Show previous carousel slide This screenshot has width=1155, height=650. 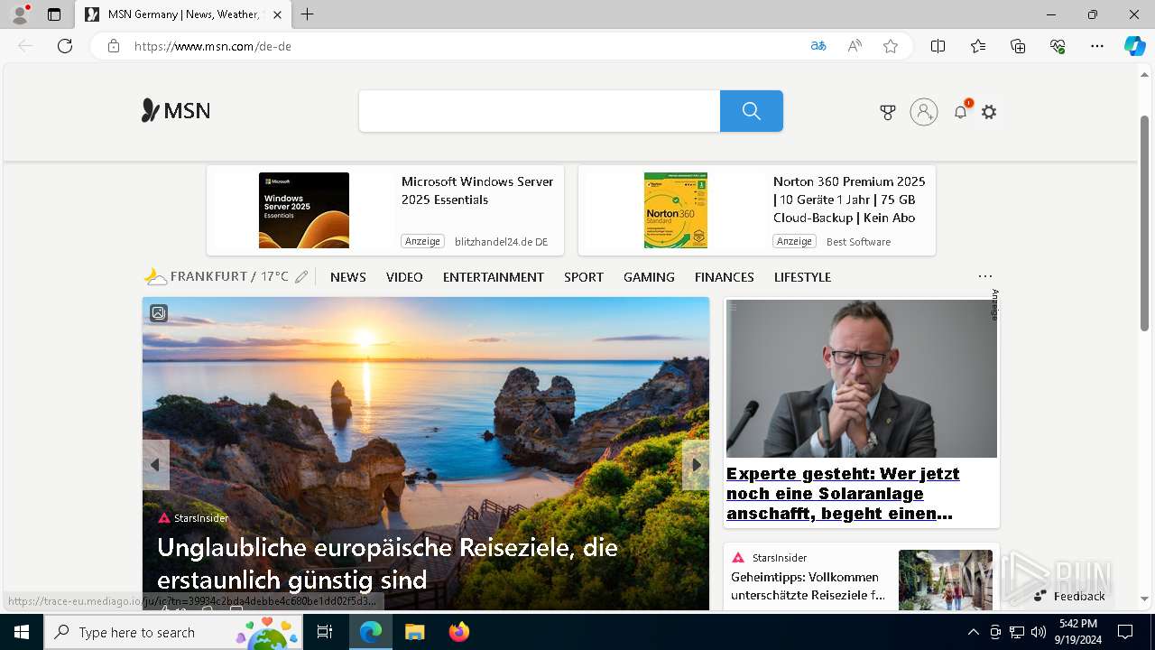pyautogui.click(x=155, y=465)
